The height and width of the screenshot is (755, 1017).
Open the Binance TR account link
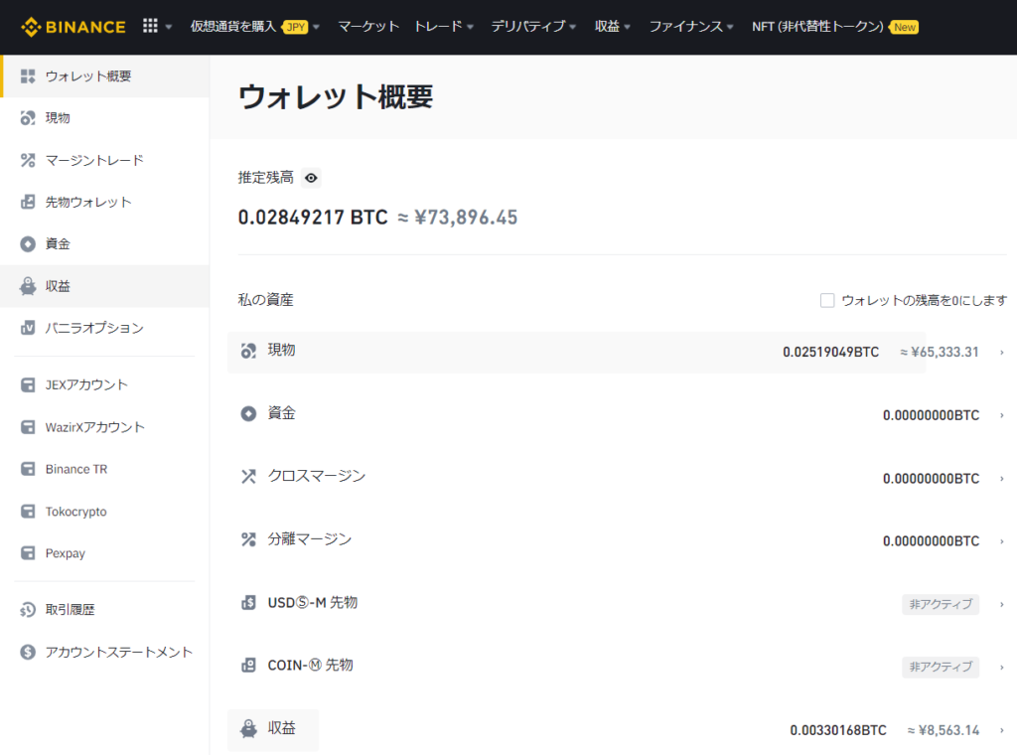[x=75, y=469]
